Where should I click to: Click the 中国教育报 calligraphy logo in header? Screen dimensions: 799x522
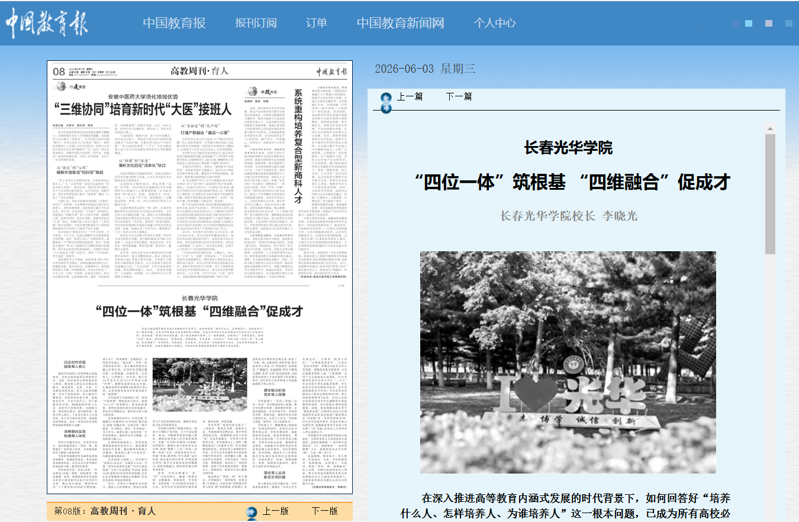point(46,24)
